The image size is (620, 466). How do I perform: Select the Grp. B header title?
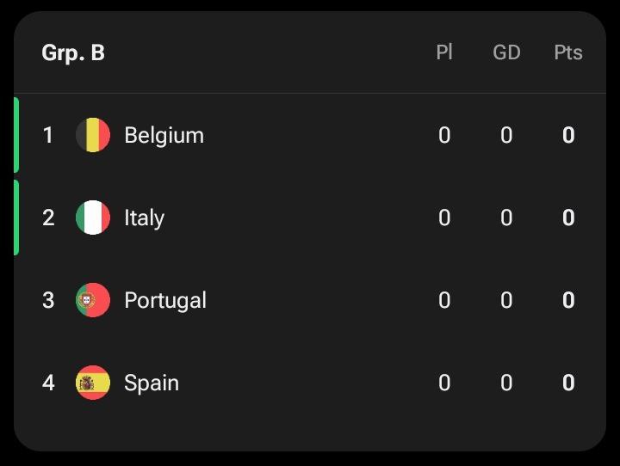click(x=73, y=53)
